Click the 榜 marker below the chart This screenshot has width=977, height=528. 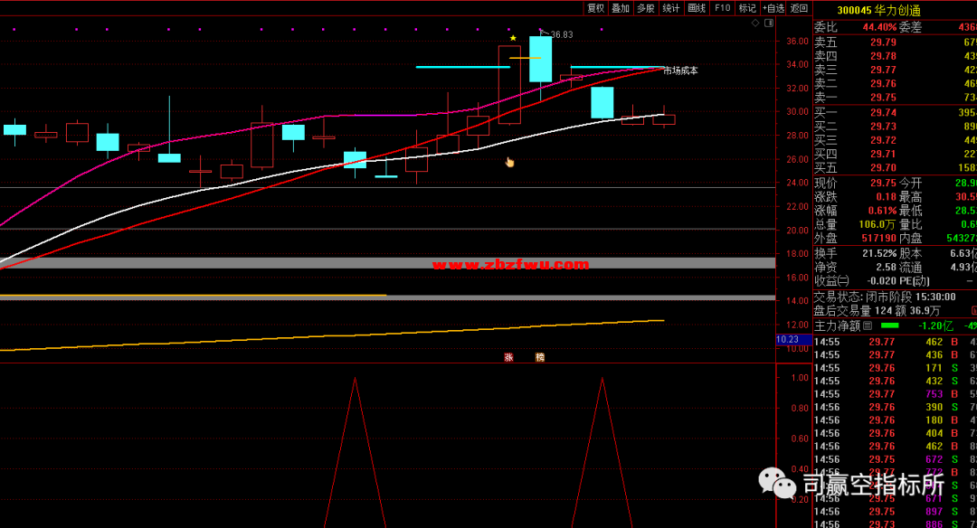click(539, 357)
